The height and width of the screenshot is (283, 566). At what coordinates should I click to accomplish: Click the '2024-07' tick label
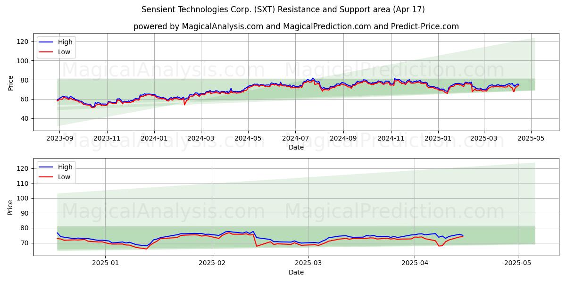click(x=295, y=138)
